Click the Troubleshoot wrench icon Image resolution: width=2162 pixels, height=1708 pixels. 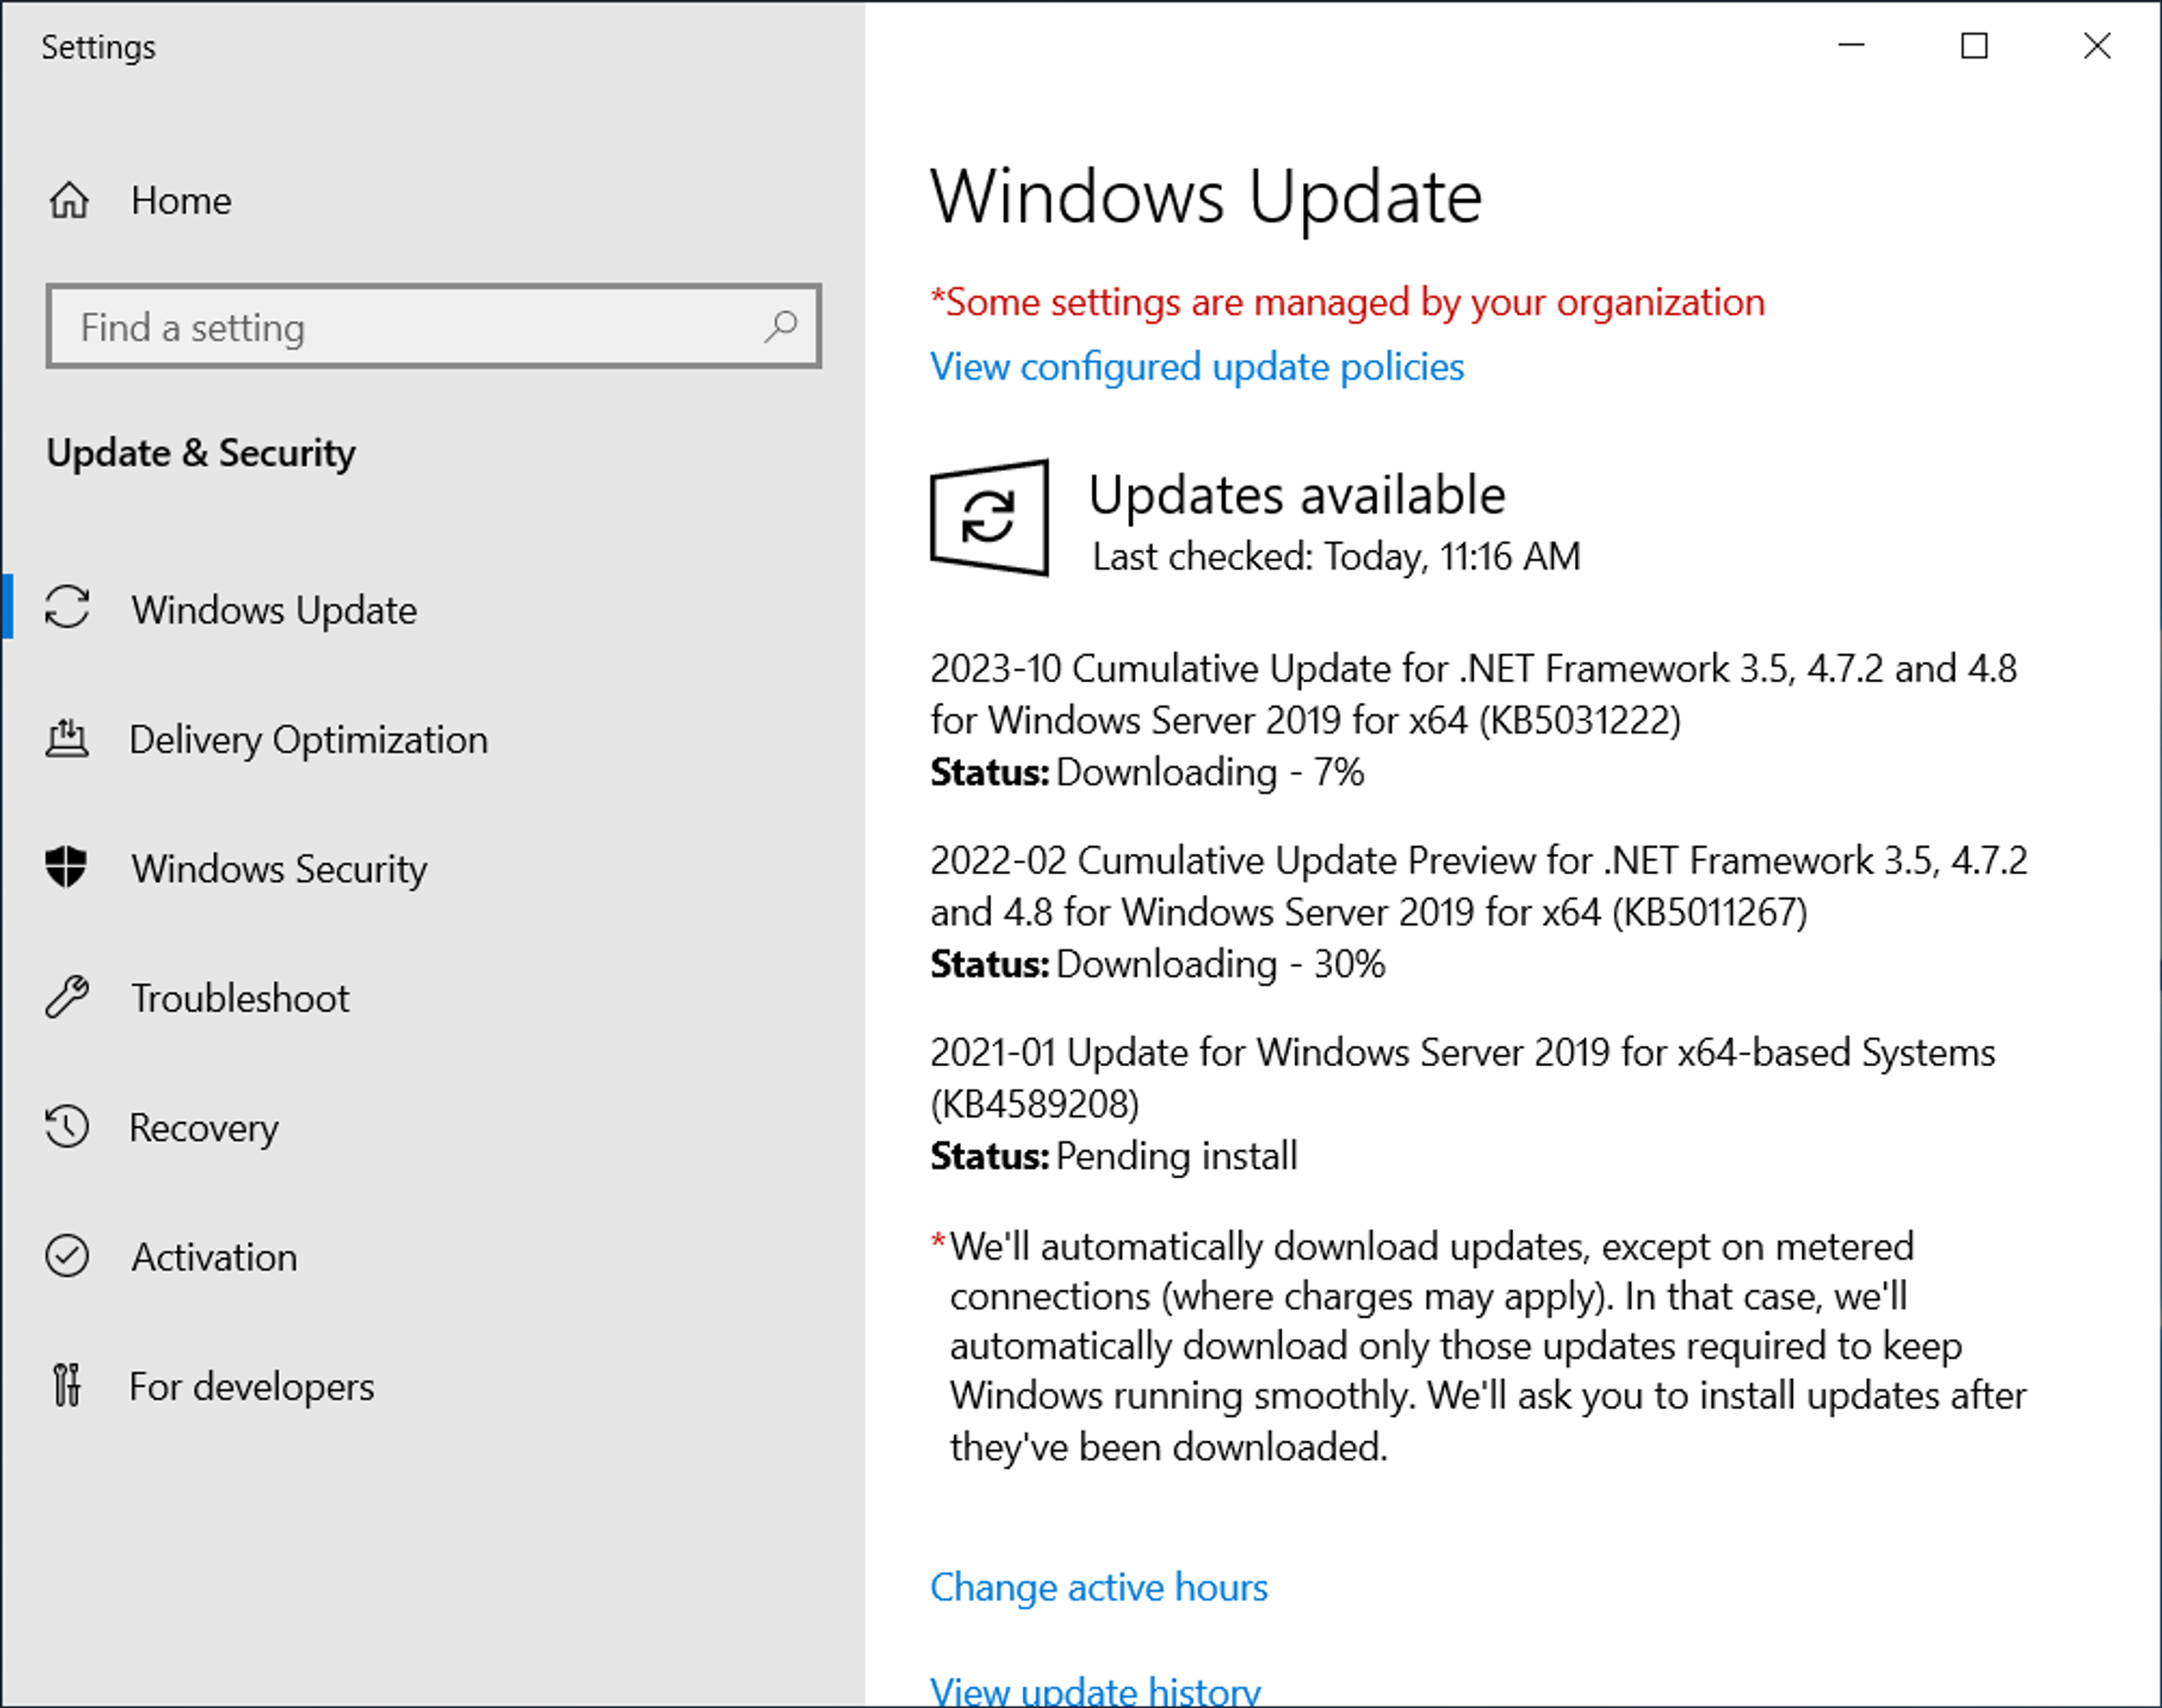[67, 997]
